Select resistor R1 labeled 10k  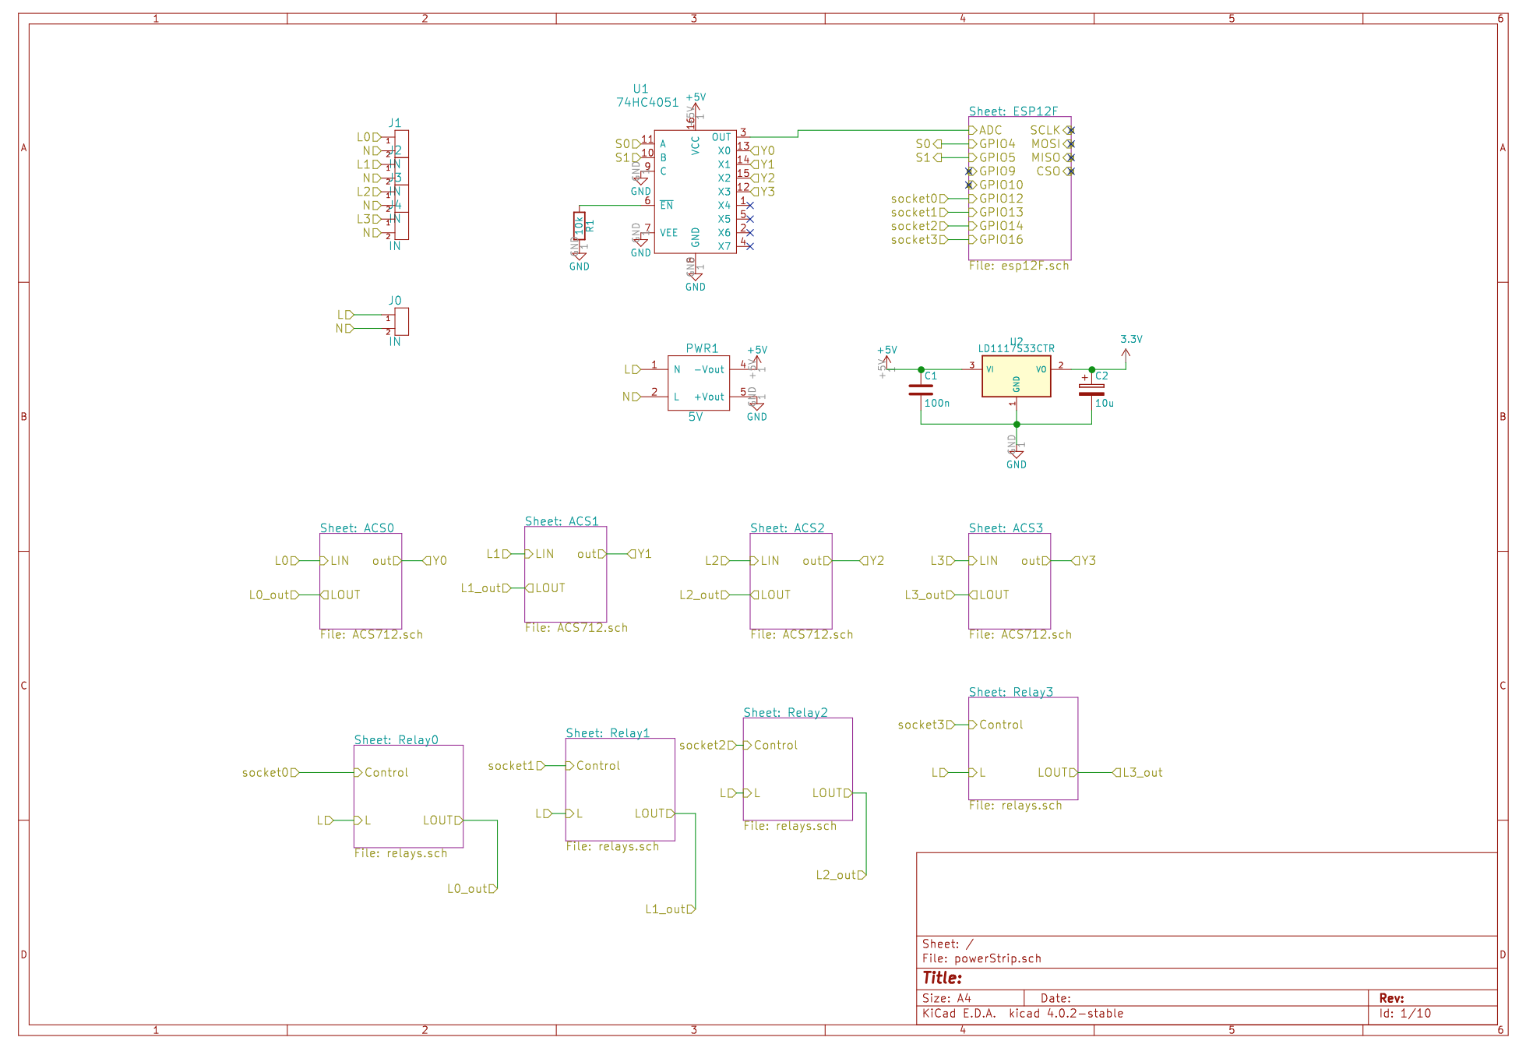coord(580,224)
